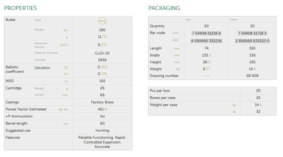Click the case EAN code 2 859069 033223 0
The image size is (283, 157).
(252, 41)
